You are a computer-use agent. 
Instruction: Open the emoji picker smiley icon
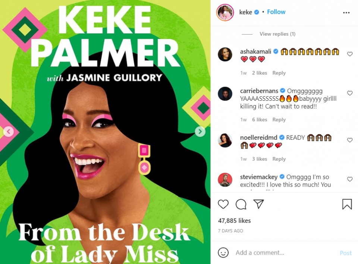coord(223,252)
